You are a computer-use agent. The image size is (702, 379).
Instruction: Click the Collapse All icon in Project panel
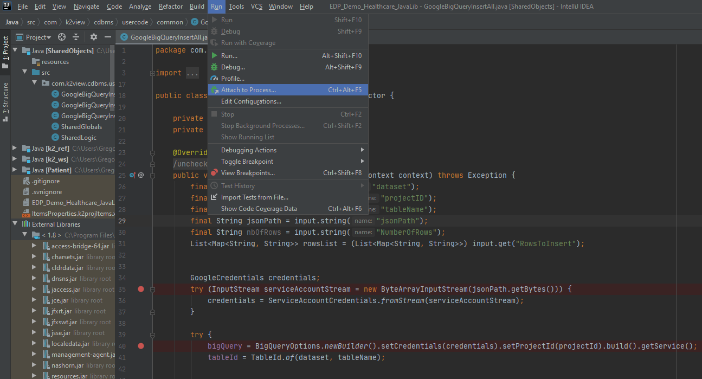click(x=76, y=37)
